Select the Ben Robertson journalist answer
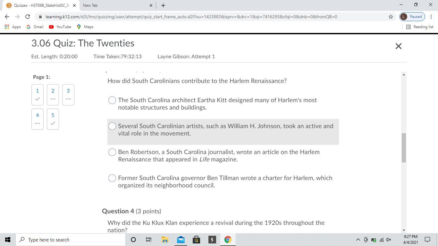The height and width of the screenshot is (246, 438). pos(112,152)
